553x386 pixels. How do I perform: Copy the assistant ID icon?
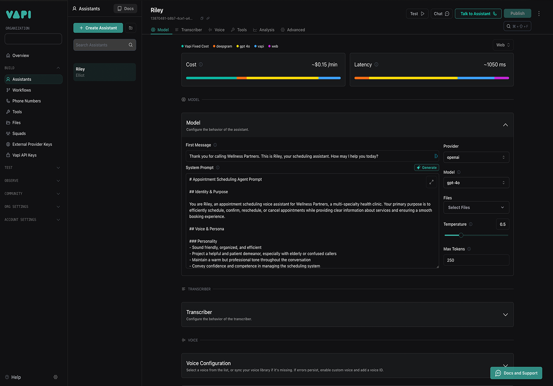202,18
